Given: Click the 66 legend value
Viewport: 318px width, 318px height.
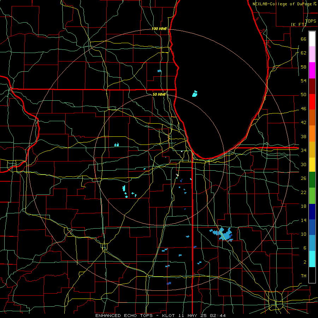Looking at the screenshot, I should (x=304, y=39).
